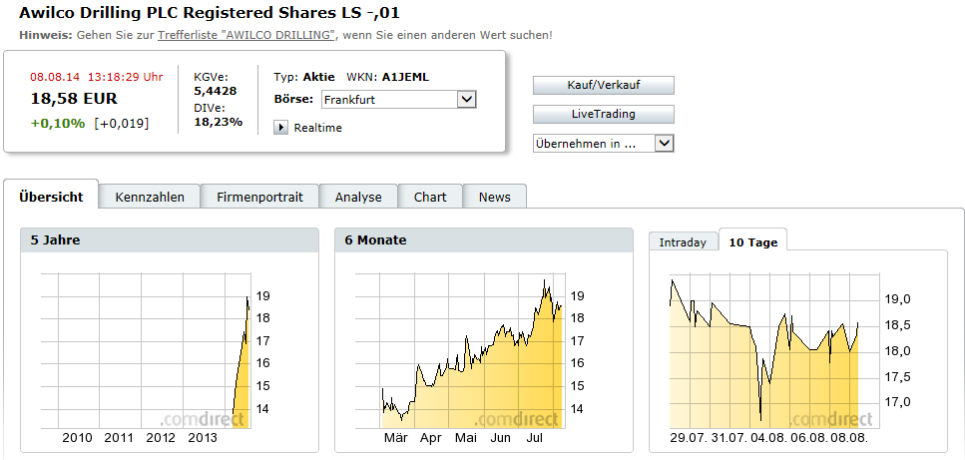The width and height of the screenshot is (965, 460).
Task: Select the Übersicht tab
Action: (x=51, y=197)
